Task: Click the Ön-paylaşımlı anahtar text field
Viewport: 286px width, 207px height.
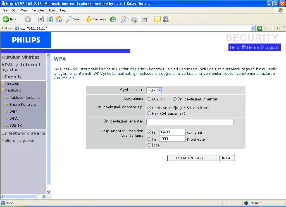Action: 190,122
